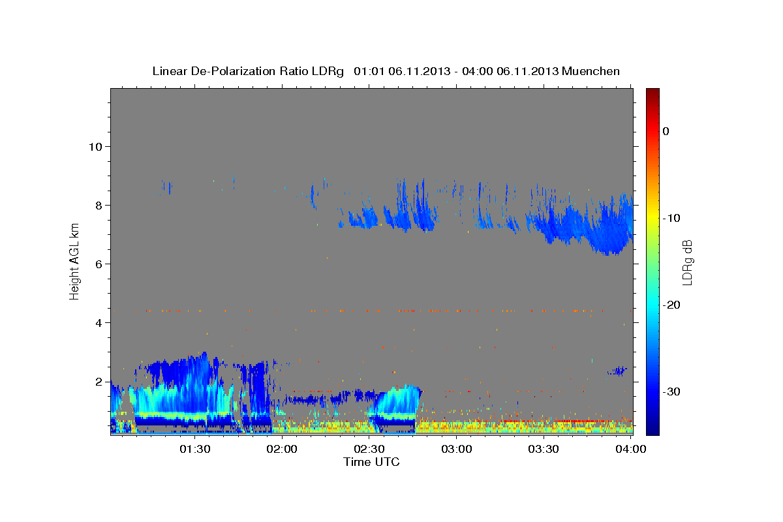Viewport: 783px width, 522px height.
Task: Click the plot title mentioning Muenchen
Action: click(x=386, y=71)
